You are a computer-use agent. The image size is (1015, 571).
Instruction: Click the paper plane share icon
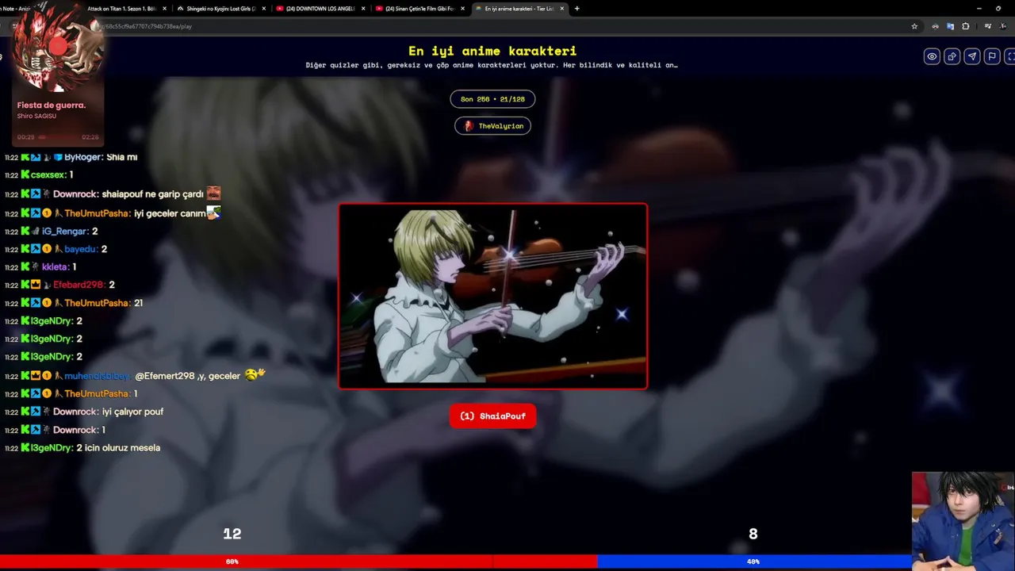971,56
